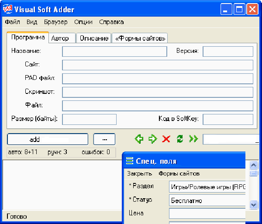Click into the Версия input field
Screen dimensions: 262x224
coord(228,52)
